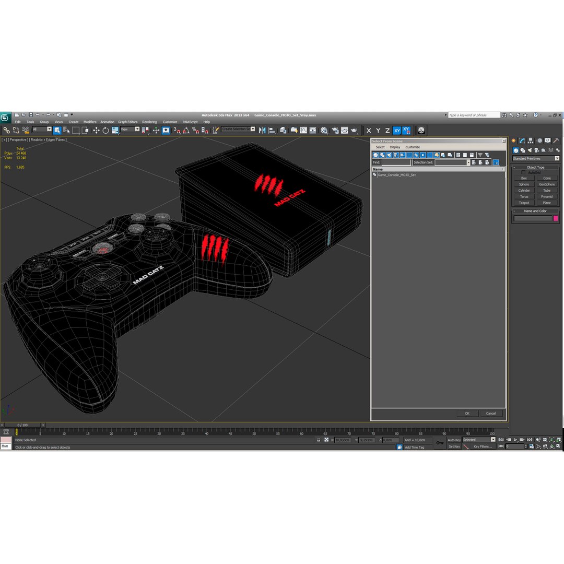Click the Play Animation button
564x564 pixels.
click(515, 440)
